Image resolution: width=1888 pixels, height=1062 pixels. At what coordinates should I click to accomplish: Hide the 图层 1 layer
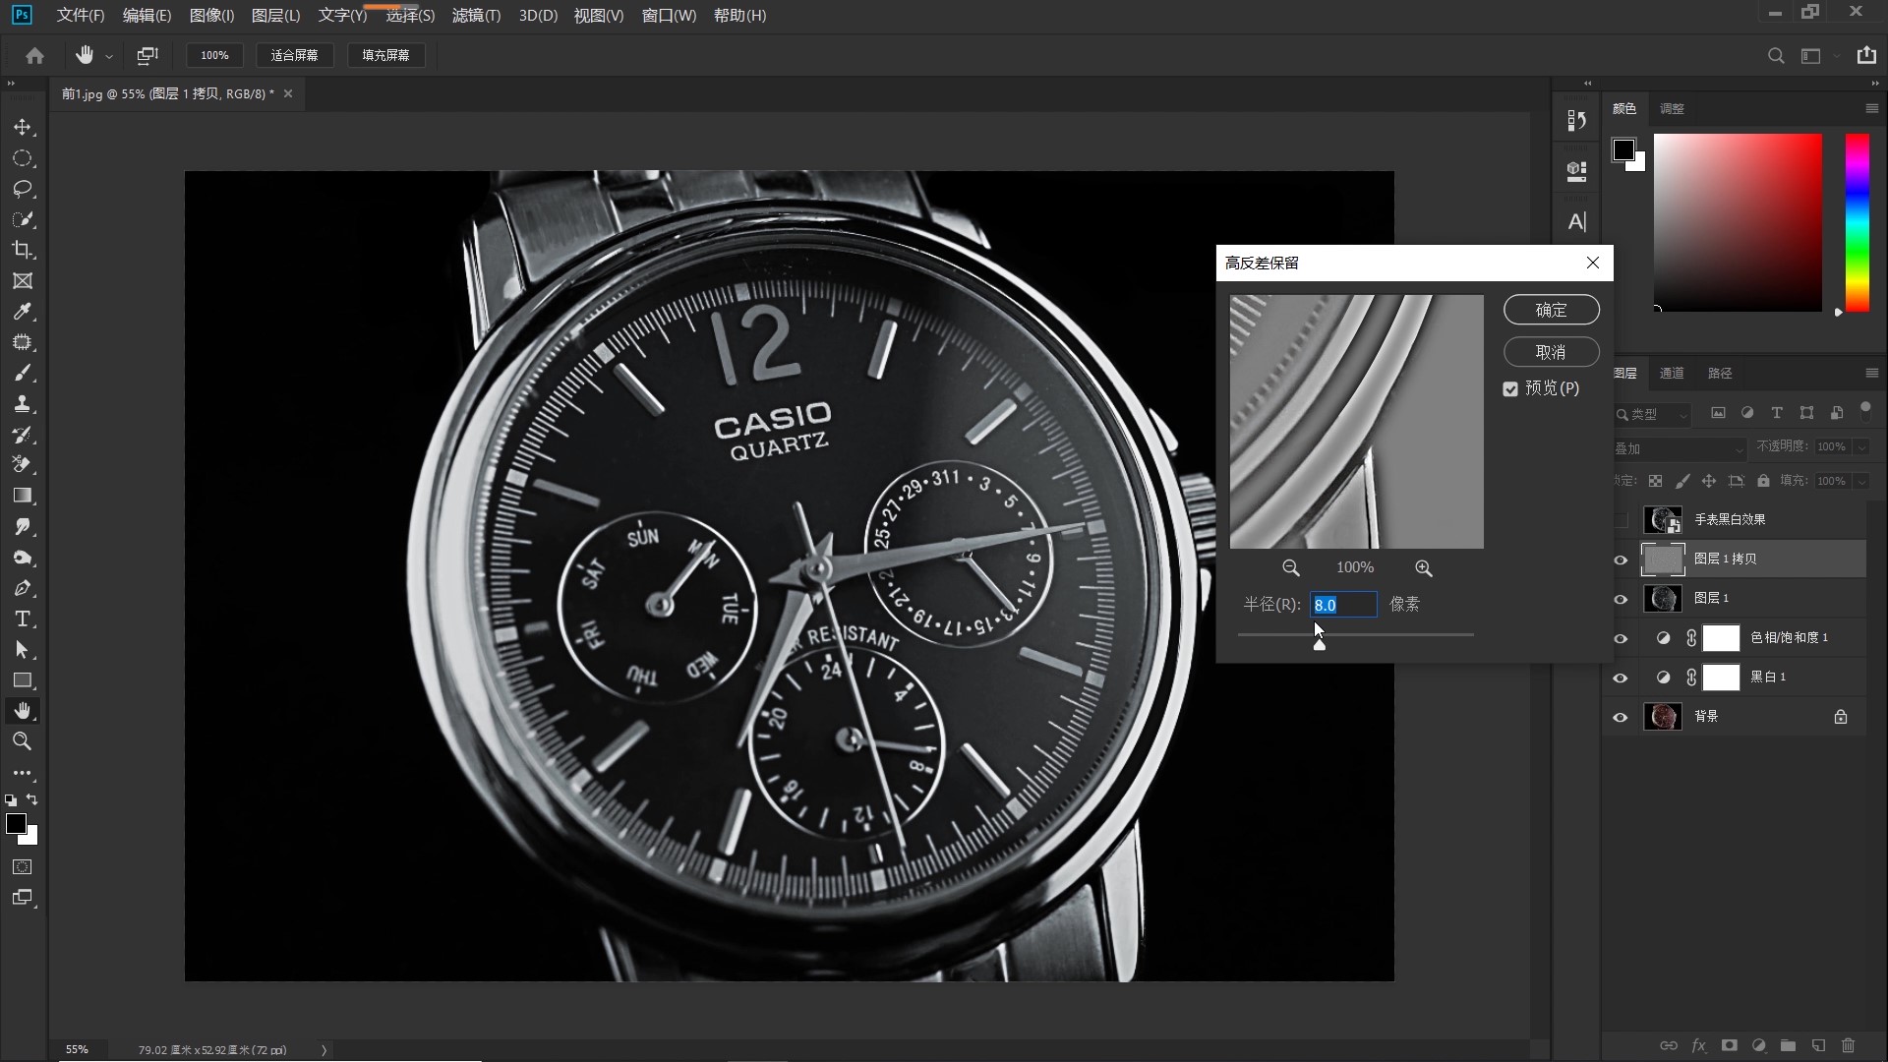point(1621,599)
